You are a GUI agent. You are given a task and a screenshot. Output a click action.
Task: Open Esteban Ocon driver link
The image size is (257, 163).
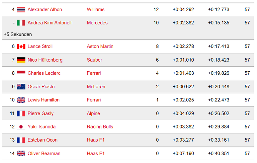point(42,140)
